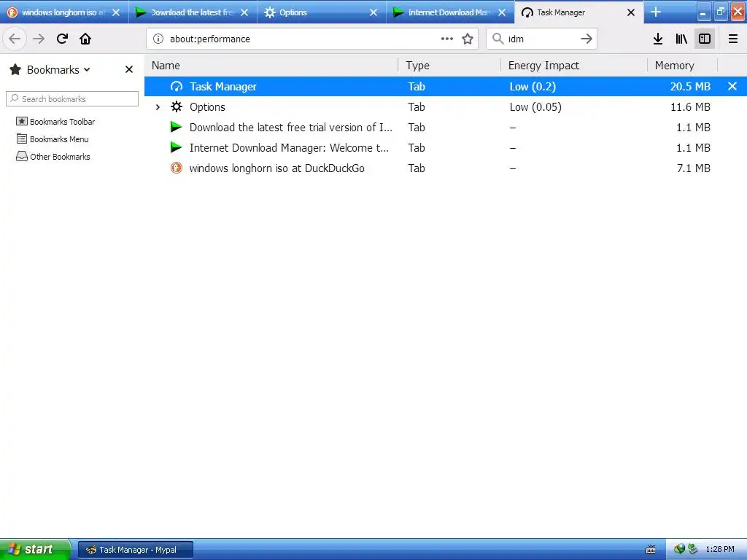Image resolution: width=747 pixels, height=560 pixels.
Task: Click the gear icon in the Options row
Action: coord(177,106)
